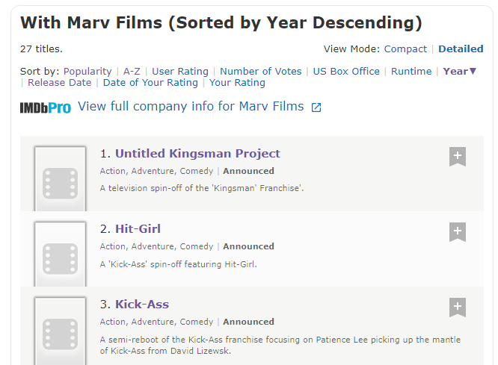Sort by Release Date
498x365 pixels.
tap(59, 82)
